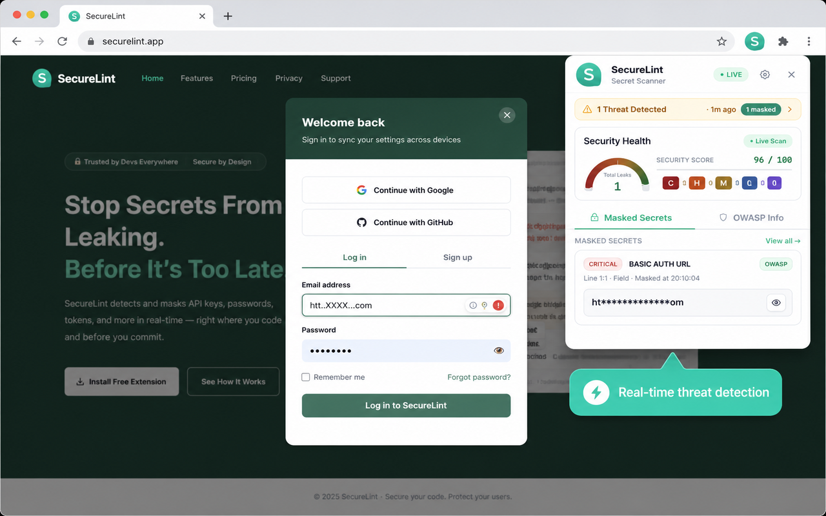The width and height of the screenshot is (826, 516).
Task: Click See How It Works button
Action: (x=233, y=382)
